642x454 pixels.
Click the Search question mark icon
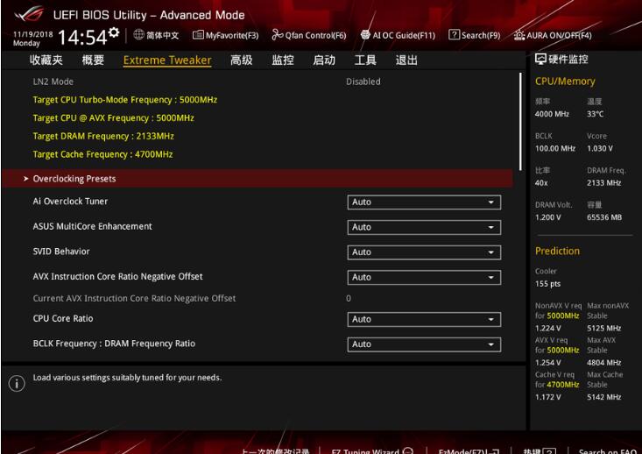(454, 35)
